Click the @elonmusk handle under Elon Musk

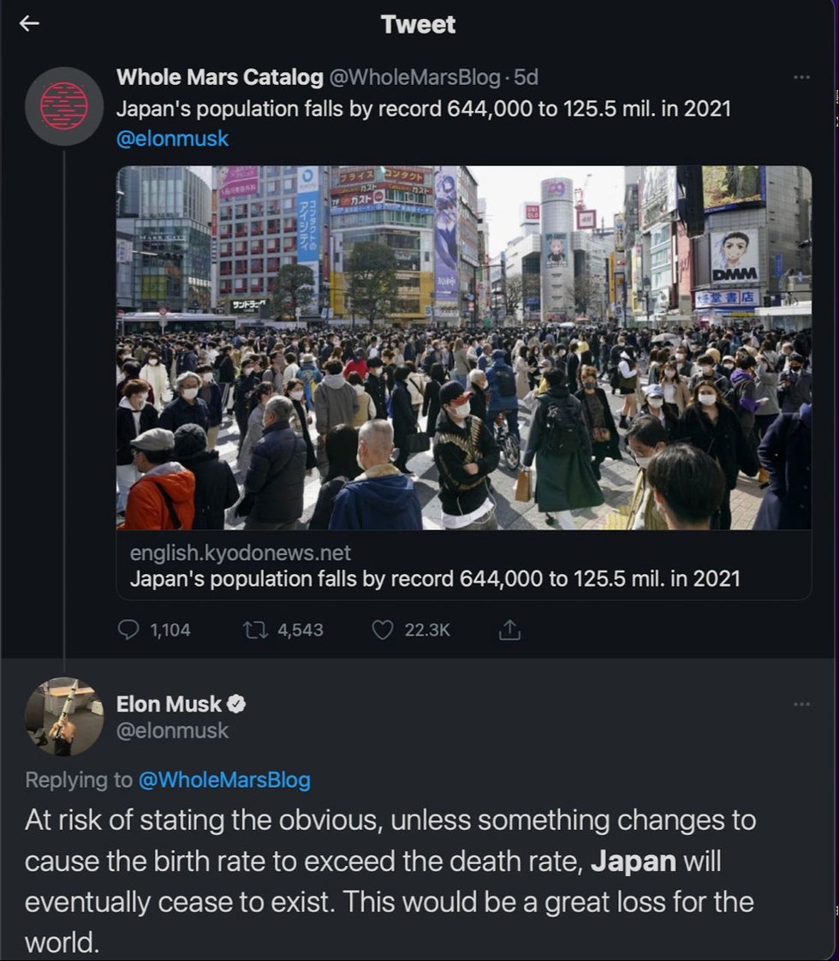point(172,731)
